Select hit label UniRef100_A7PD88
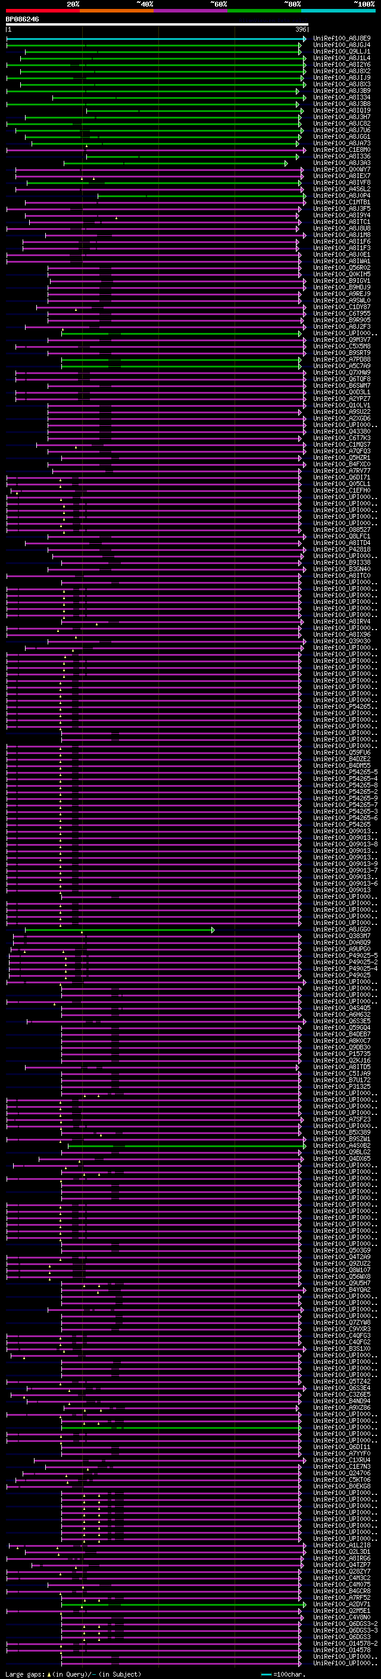 (342, 359)
